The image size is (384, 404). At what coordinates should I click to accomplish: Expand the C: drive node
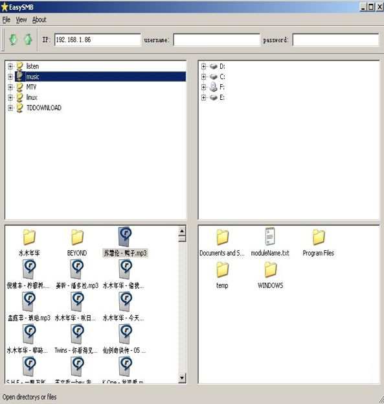[203, 77]
